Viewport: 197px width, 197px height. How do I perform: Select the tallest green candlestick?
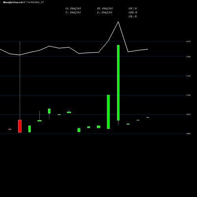[118, 83]
